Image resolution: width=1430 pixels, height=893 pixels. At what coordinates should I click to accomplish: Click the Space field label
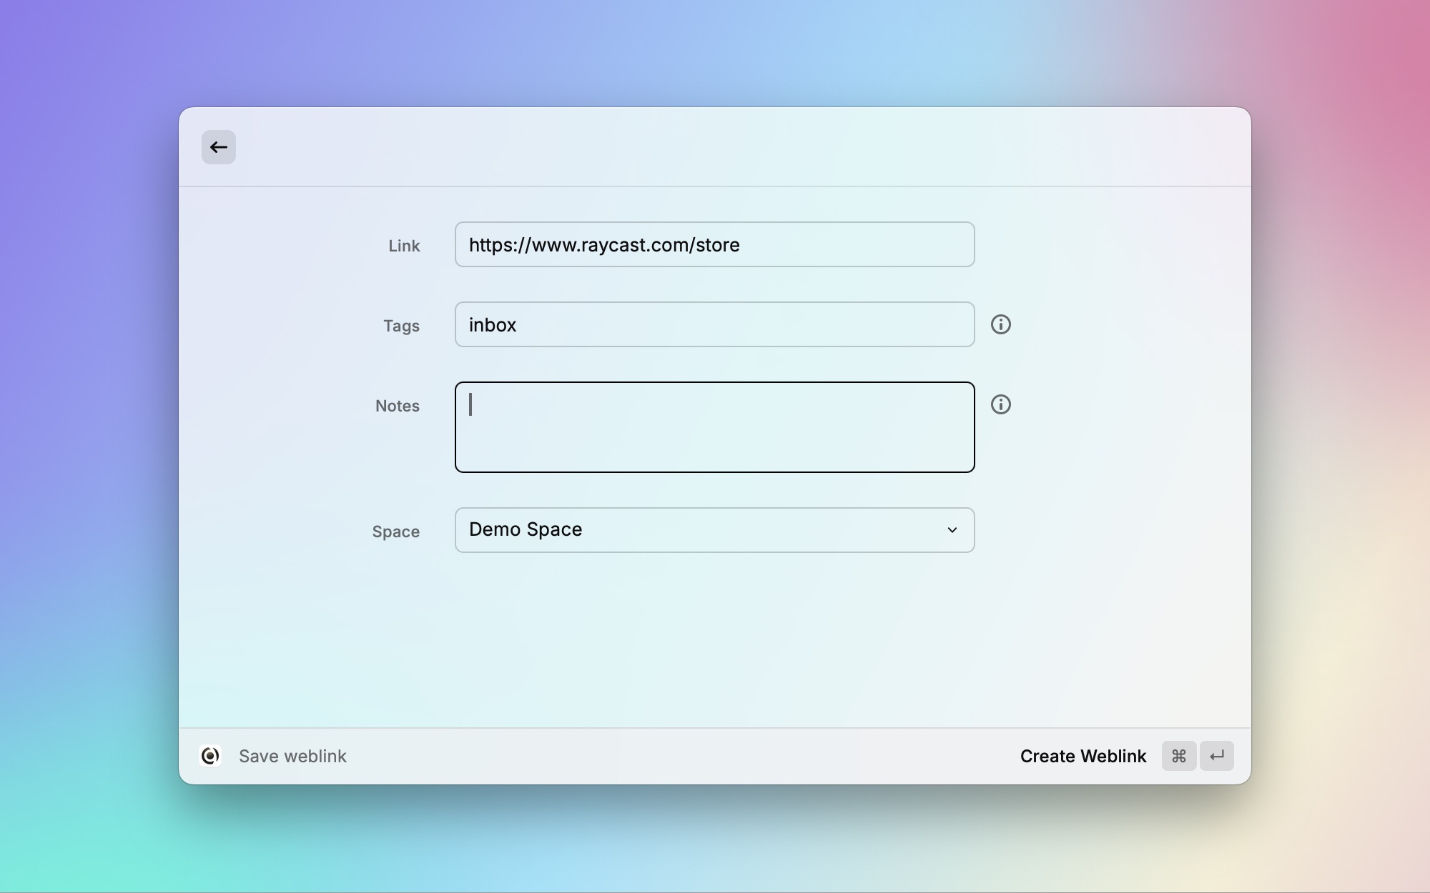[x=395, y=532]
